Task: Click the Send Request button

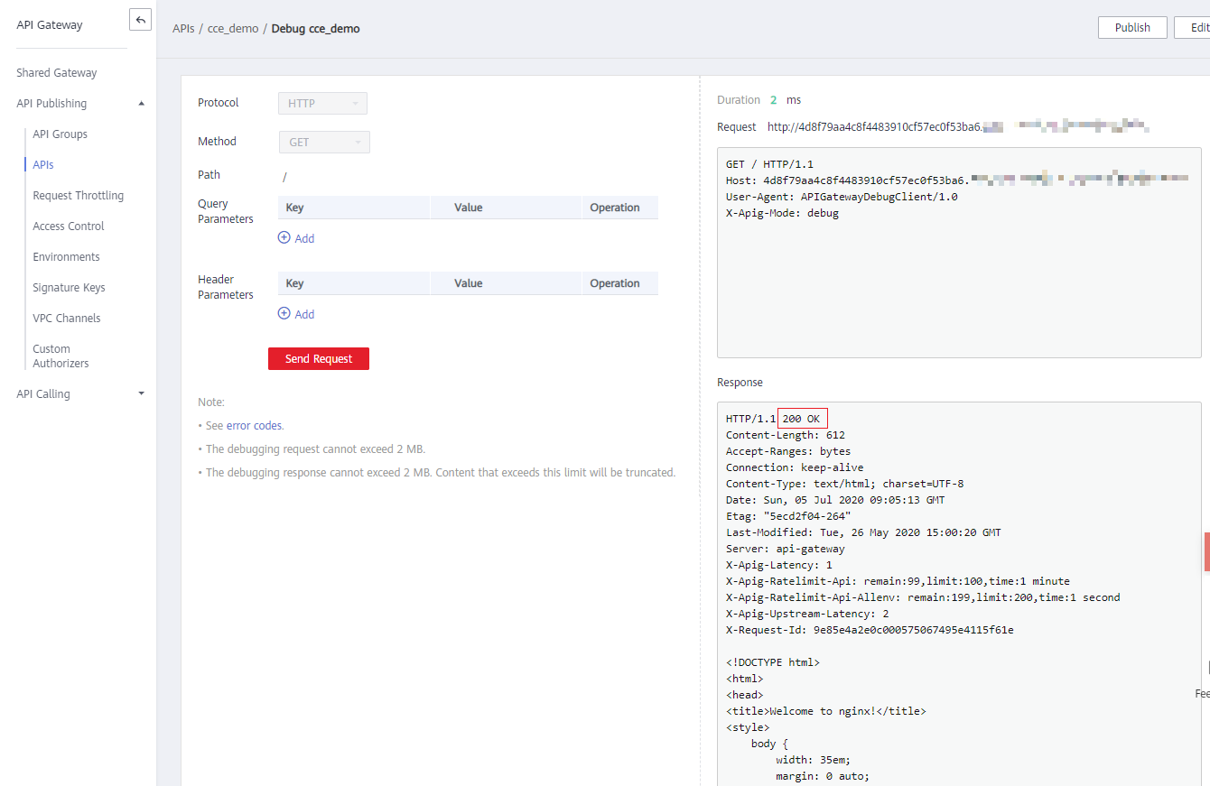Action: click(319, 359)
